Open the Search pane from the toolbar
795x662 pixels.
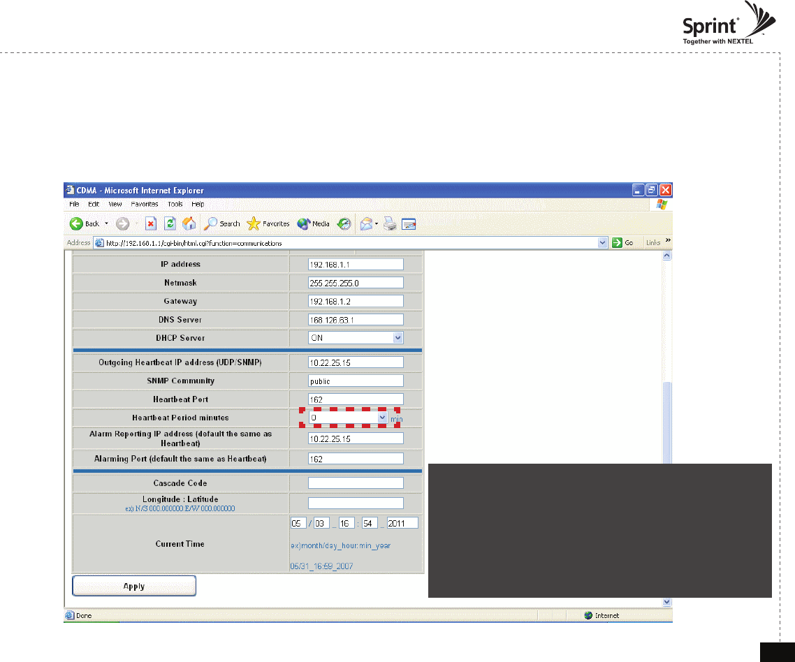[221, 223]
